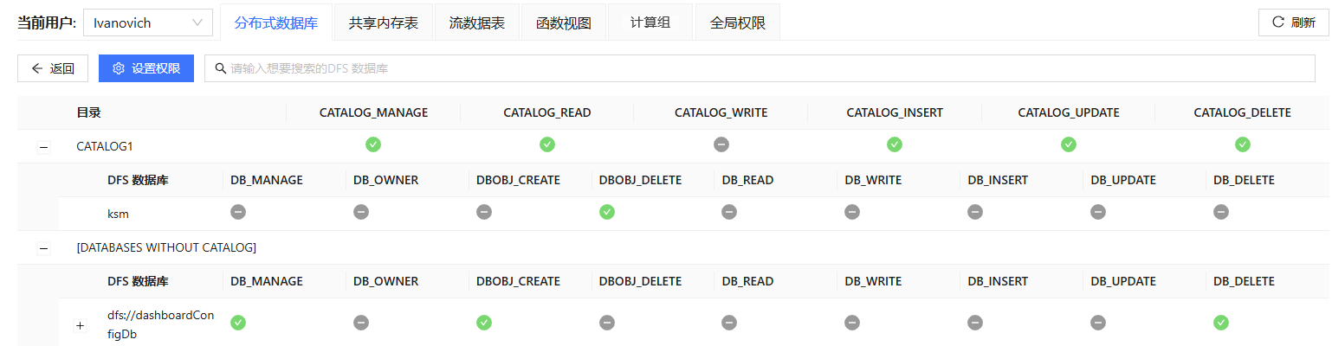Click the 返回 back button
Viewport: 1332px width, 346px height.
(53, 68)
